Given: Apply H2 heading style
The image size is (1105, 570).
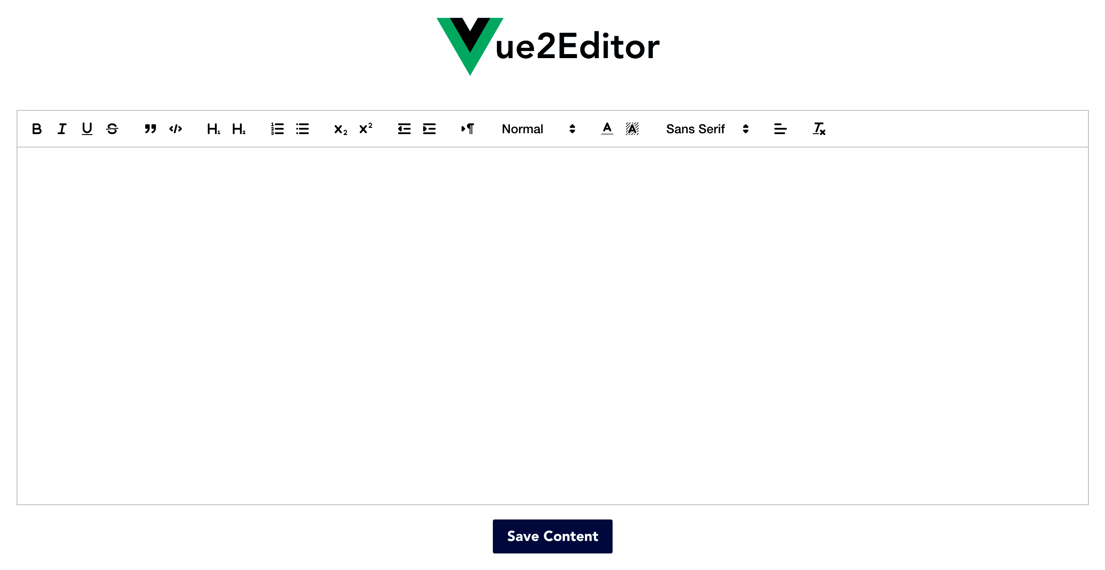Looking at the screenshot, I should pos(240,129).
